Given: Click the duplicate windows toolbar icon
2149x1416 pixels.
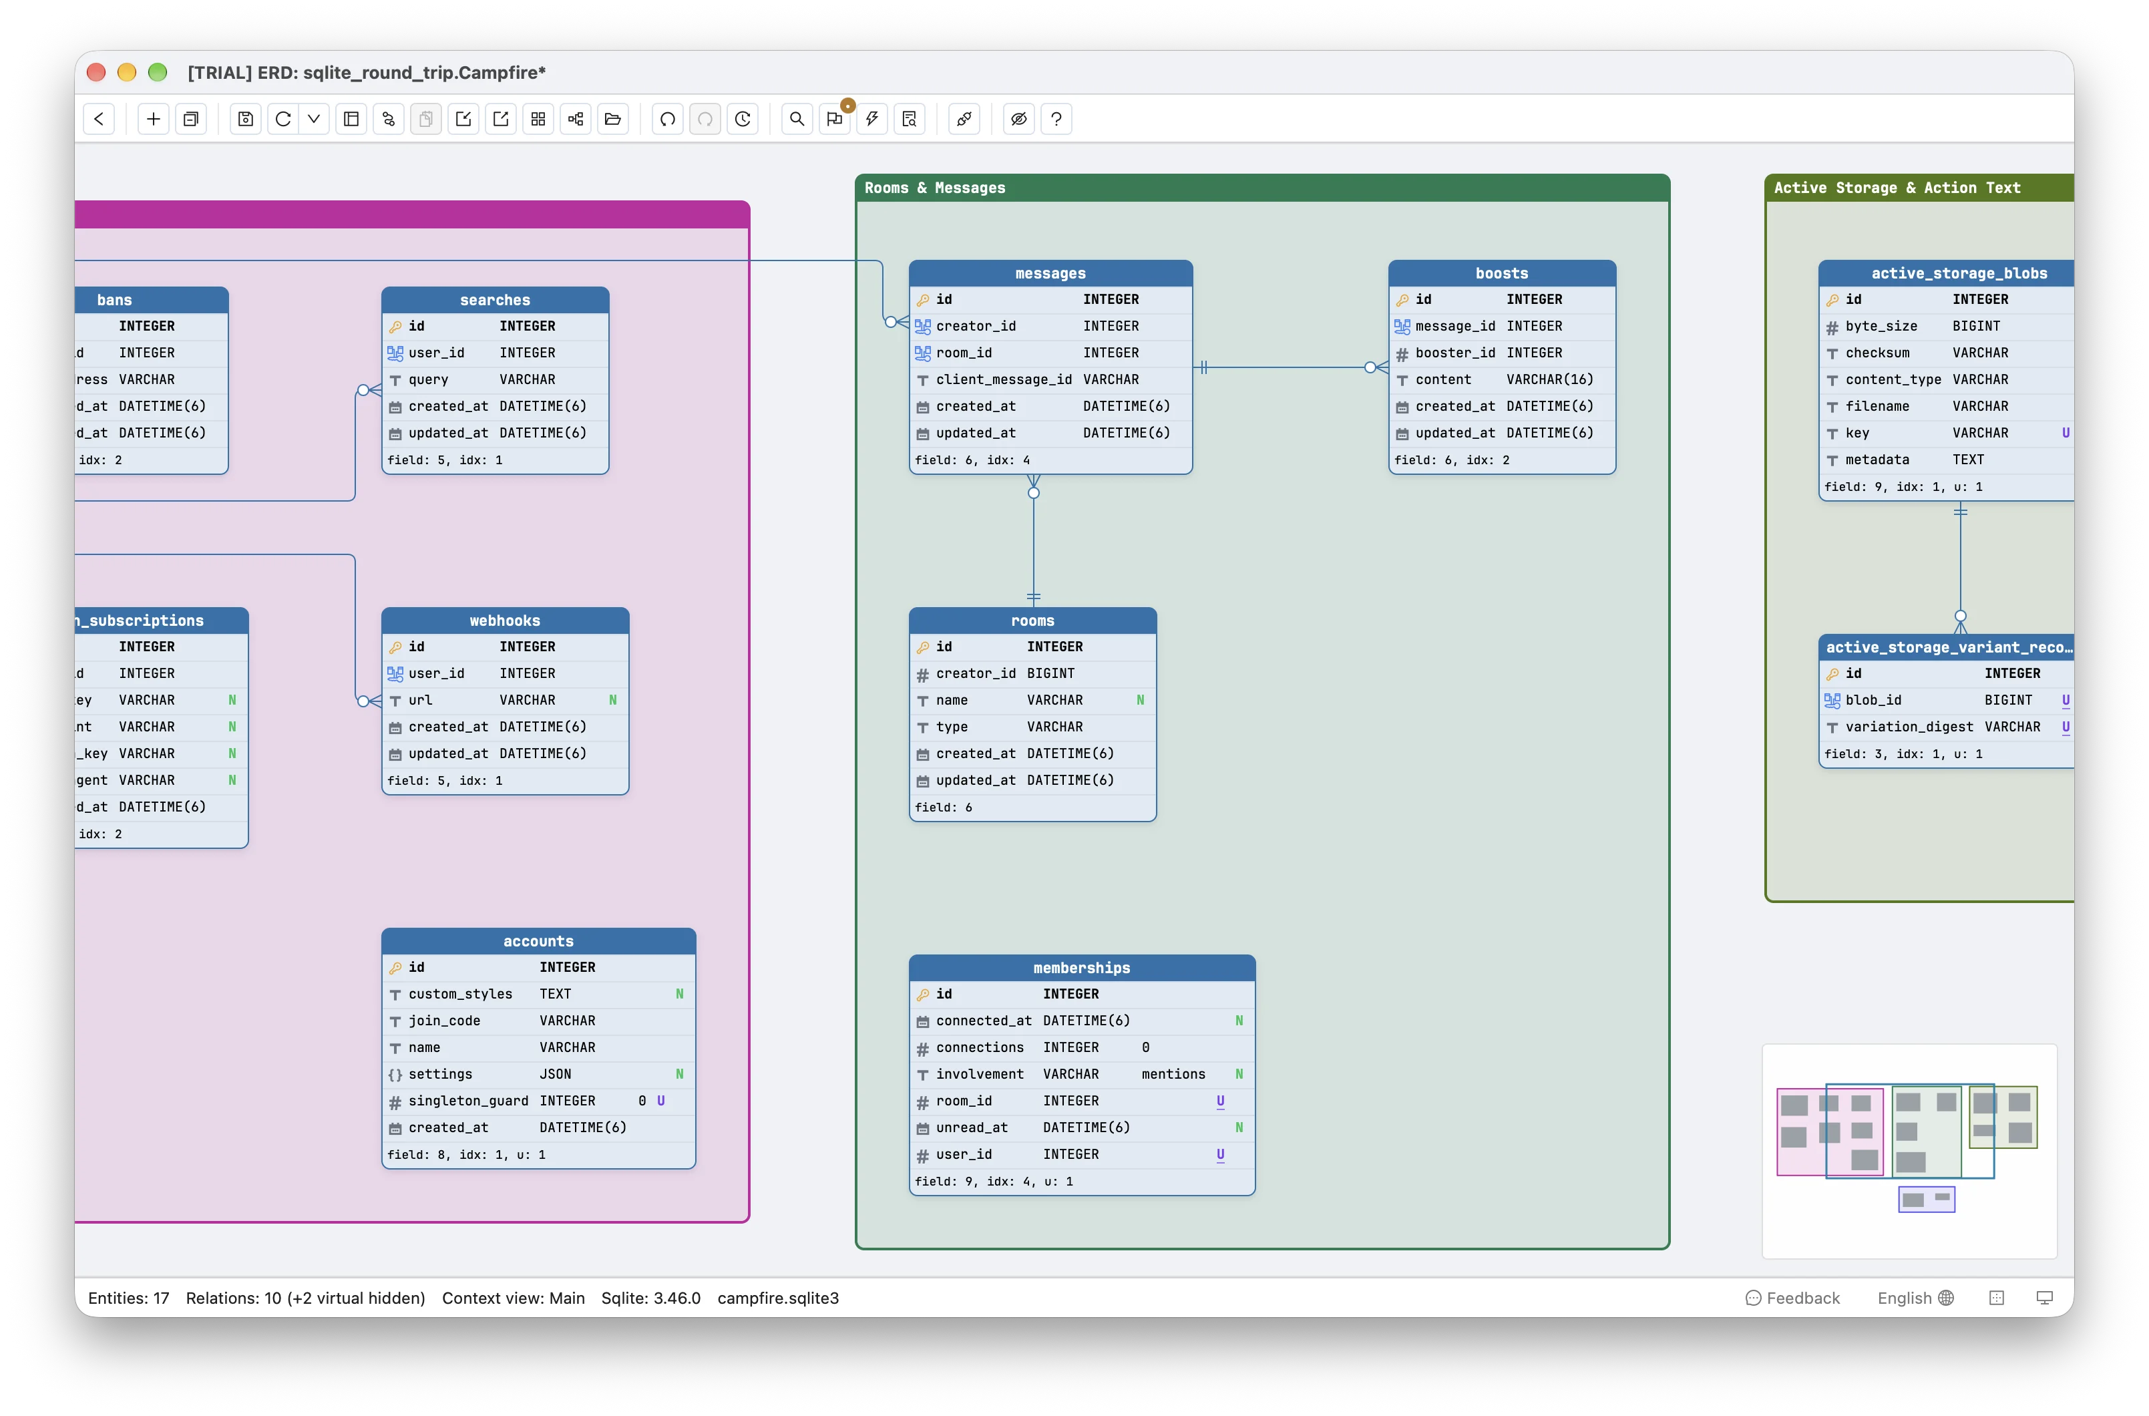Looking at the screenshot, I should (192, 118).
